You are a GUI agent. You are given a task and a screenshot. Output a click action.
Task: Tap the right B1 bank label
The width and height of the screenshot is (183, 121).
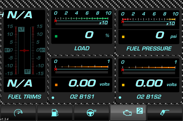tap(42, 50)
